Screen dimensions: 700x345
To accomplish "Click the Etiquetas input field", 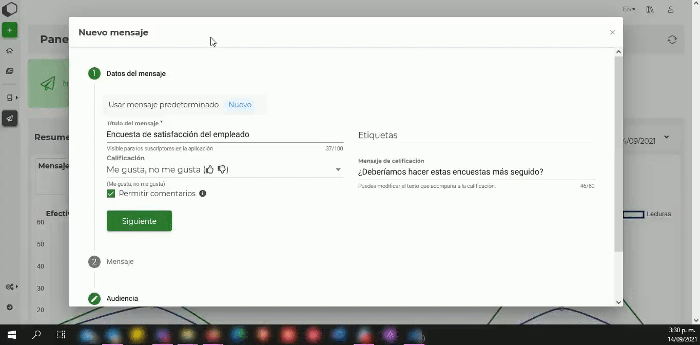I will coord(476,136).
